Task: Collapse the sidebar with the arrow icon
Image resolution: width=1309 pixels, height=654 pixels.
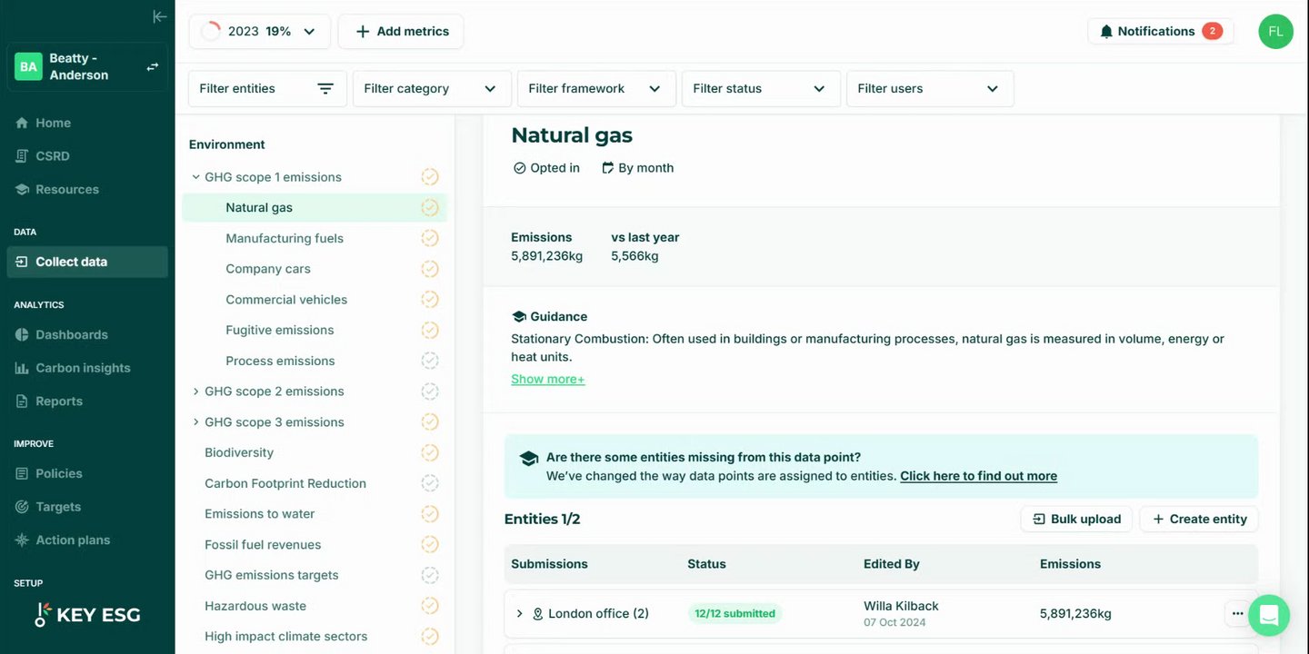Action: coord(159,16)
